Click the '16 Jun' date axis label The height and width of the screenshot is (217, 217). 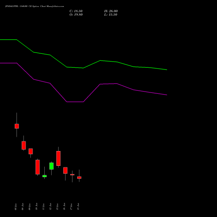tap(64, 207)
